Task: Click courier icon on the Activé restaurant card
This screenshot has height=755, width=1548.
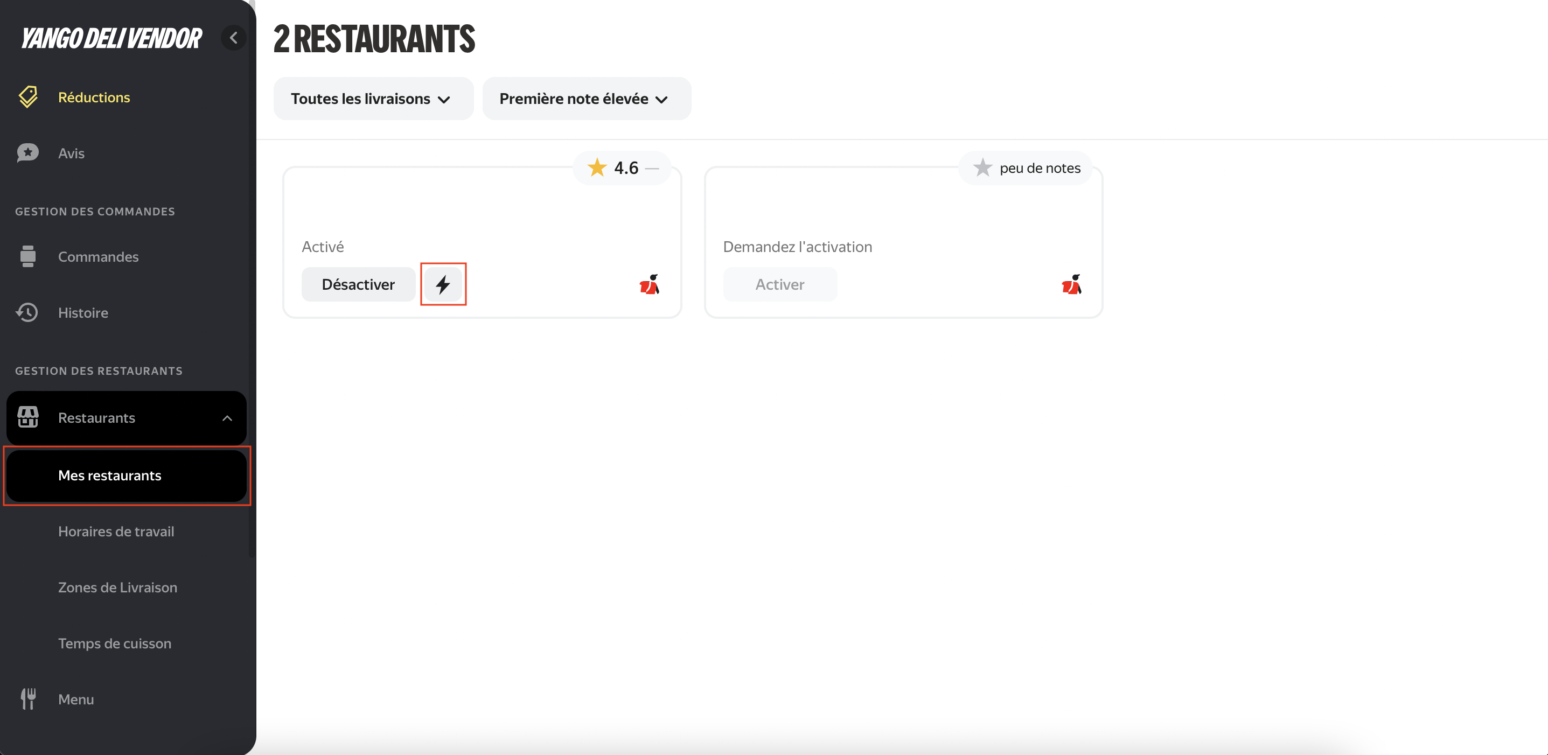Action: pos(650,284)
